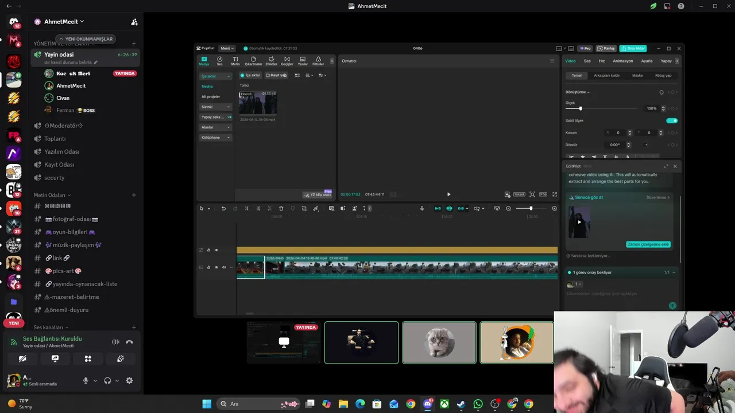Viewport: 735px width, 413px height.
Task: Toggle Sabit ölçek switch in CapCut
Action: (x=672, y=120)
